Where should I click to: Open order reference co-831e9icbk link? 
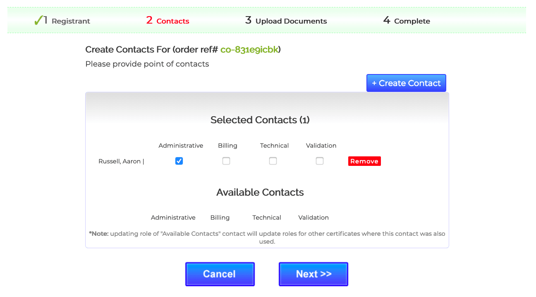point(249,50)
